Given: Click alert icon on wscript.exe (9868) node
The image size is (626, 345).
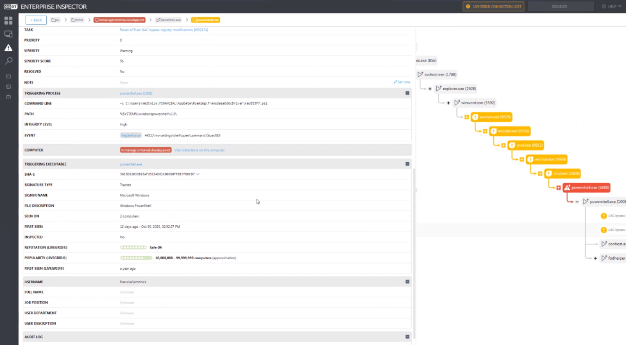Looking at the screenshot, I should [531, 159].
